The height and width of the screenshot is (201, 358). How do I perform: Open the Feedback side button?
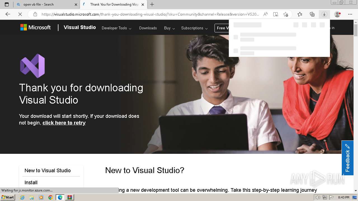pos(347,158)
